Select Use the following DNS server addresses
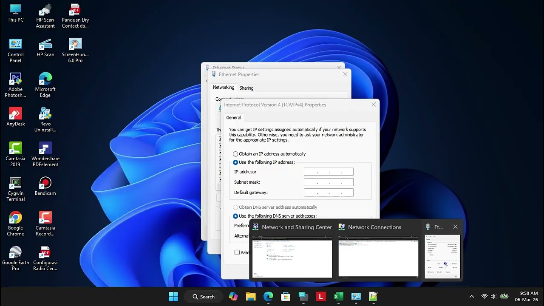The width and height of the screenshot is (544, 306). (x=275, y=216)
